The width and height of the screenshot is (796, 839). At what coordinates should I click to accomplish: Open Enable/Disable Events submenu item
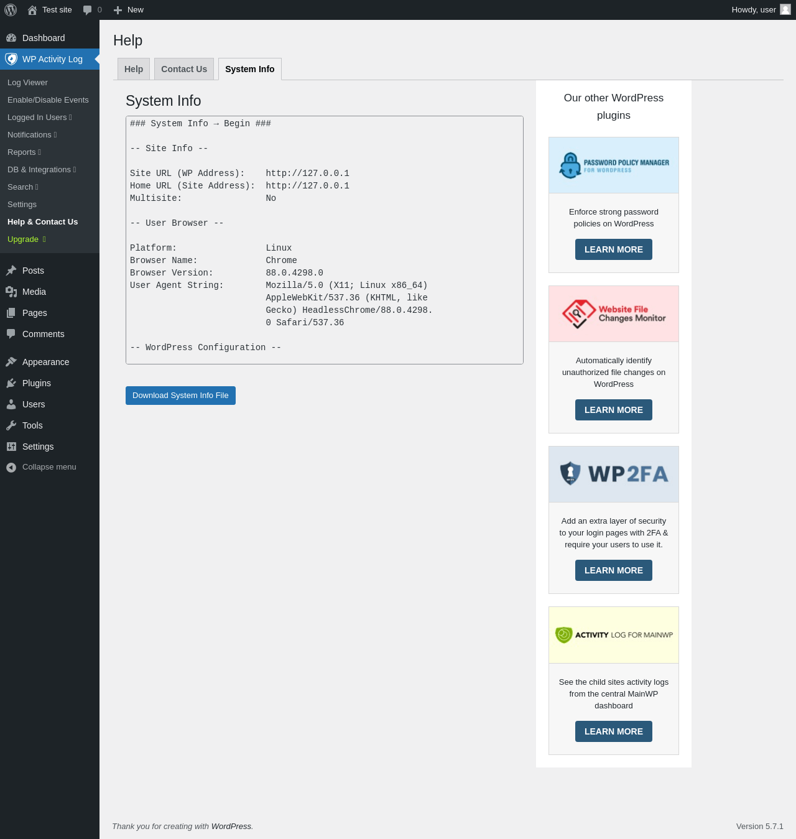pos(48,100)
